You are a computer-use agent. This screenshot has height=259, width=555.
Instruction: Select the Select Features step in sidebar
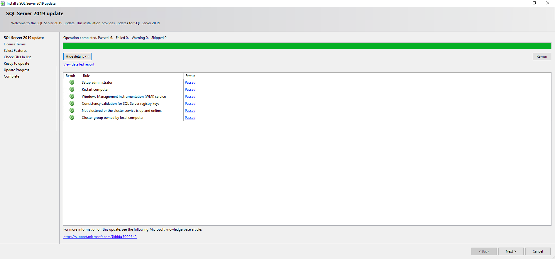(x=15, y=51)
